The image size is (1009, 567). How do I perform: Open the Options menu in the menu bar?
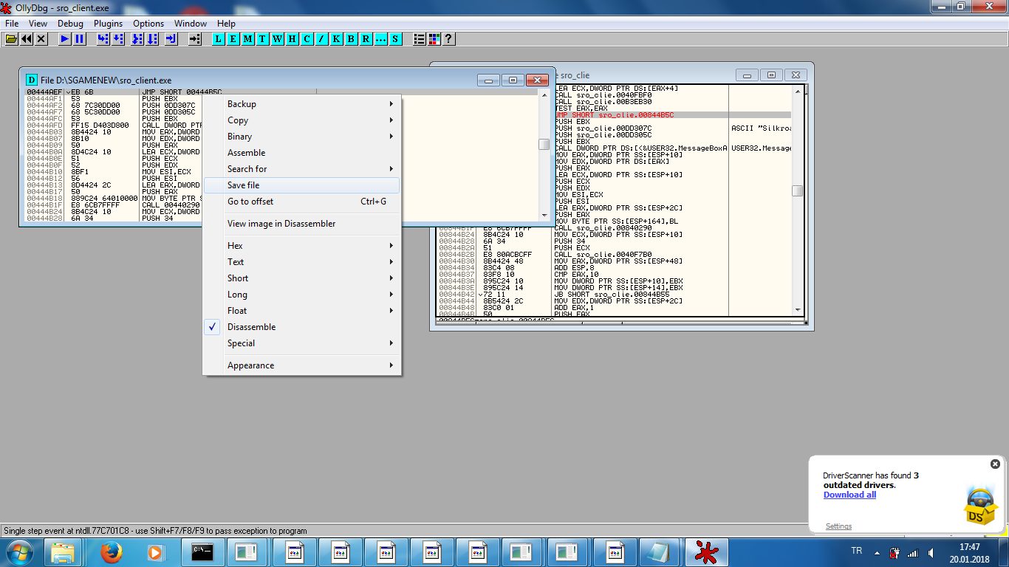pyautogui.click(x=148, y=24)
